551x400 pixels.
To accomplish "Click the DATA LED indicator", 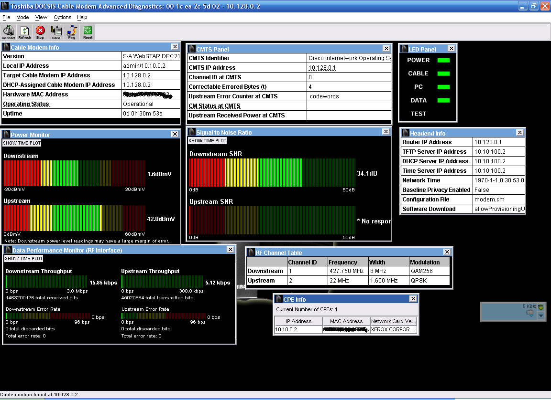I will 443,101.
